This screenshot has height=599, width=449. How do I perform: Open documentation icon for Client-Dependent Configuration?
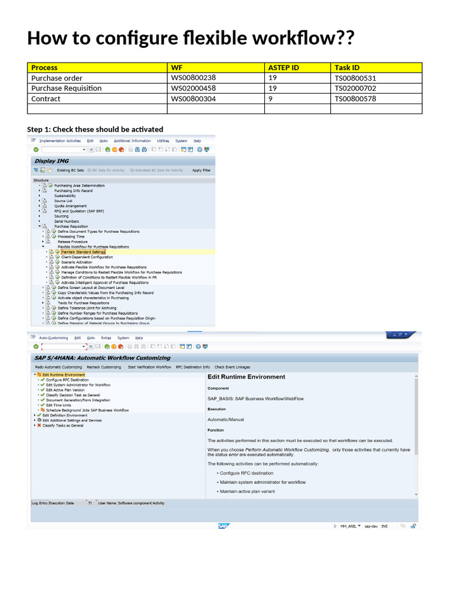[51, 257]
